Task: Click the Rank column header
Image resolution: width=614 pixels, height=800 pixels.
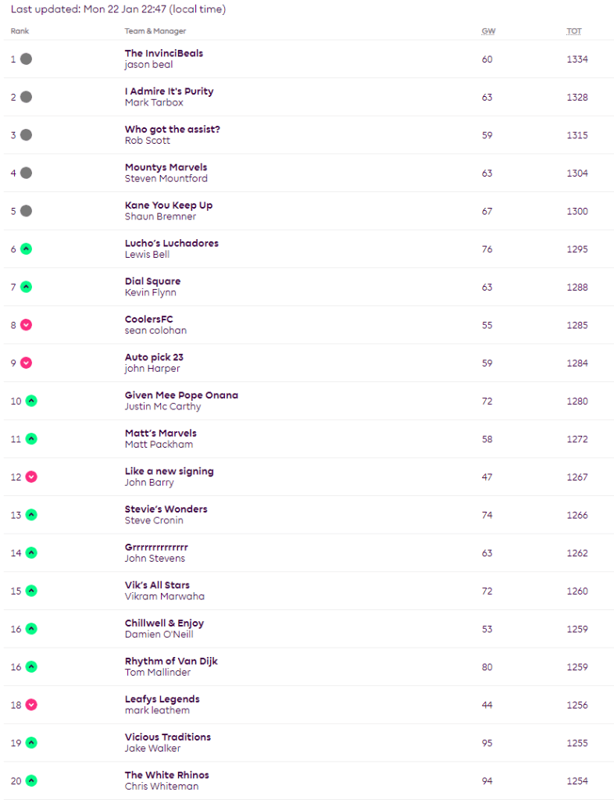Action: pyautogui.click(x=20, y=31)
